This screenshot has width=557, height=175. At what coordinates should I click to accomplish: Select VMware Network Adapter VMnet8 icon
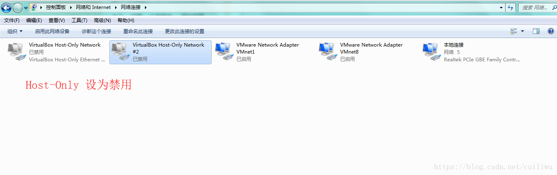[328, 52]
